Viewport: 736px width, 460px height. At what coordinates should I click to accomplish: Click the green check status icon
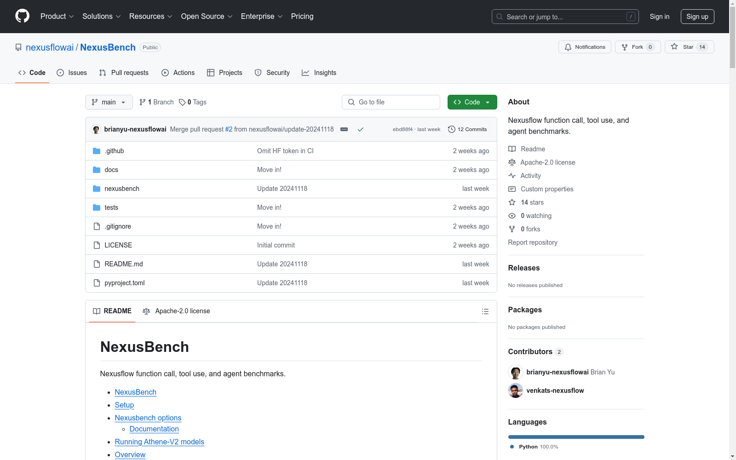tap(361, 129)
